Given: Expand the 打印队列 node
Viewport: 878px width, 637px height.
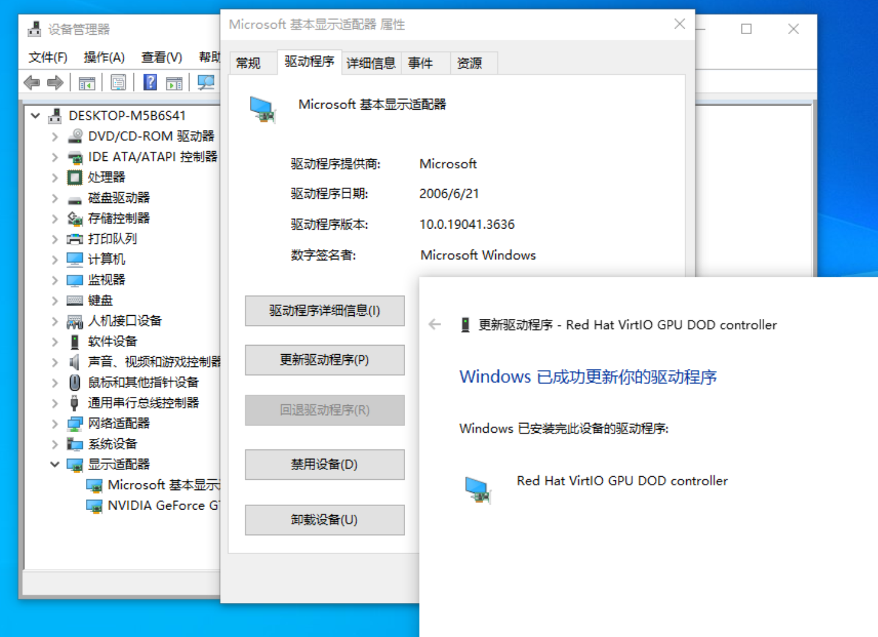Looking at the screenshot, I should tap(55, 239).
